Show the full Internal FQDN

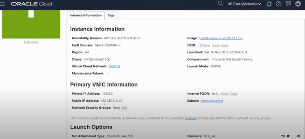(225, 94)
